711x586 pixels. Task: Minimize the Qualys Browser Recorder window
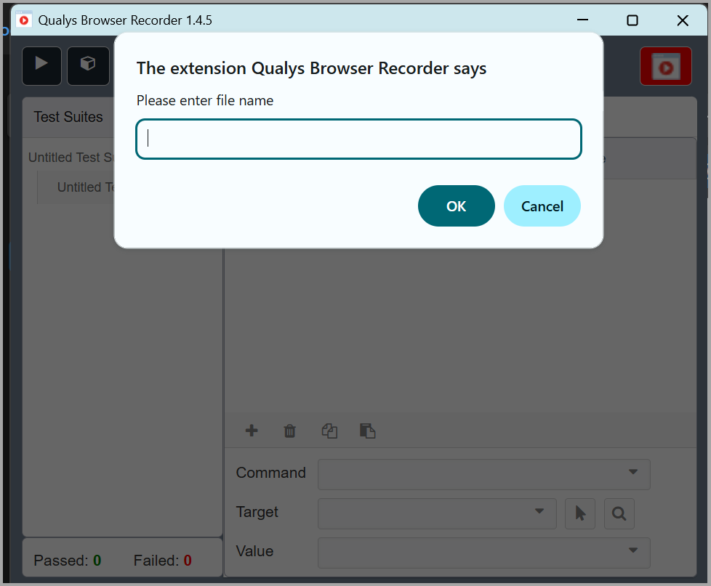click(582, 20)
